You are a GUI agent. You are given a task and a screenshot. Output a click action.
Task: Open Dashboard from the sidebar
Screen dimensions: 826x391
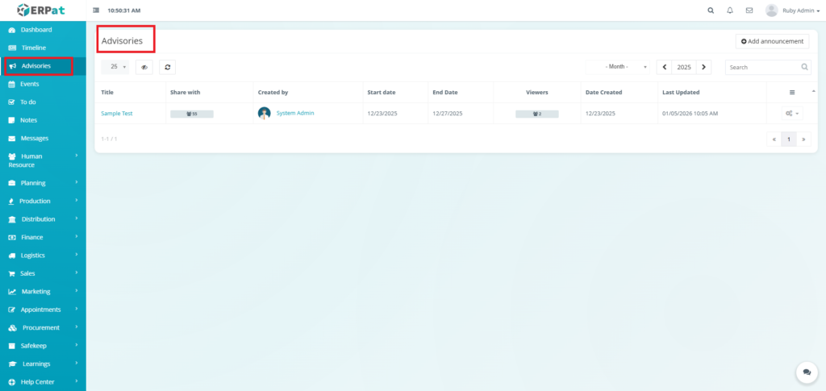click(x=36, y=30)
